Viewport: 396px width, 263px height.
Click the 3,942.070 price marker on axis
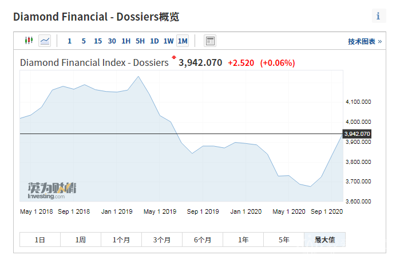(x=357, y=134)
